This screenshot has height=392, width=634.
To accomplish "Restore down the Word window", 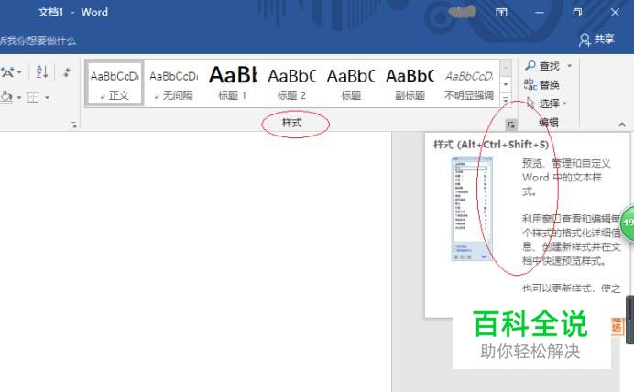I will point(577,13).
